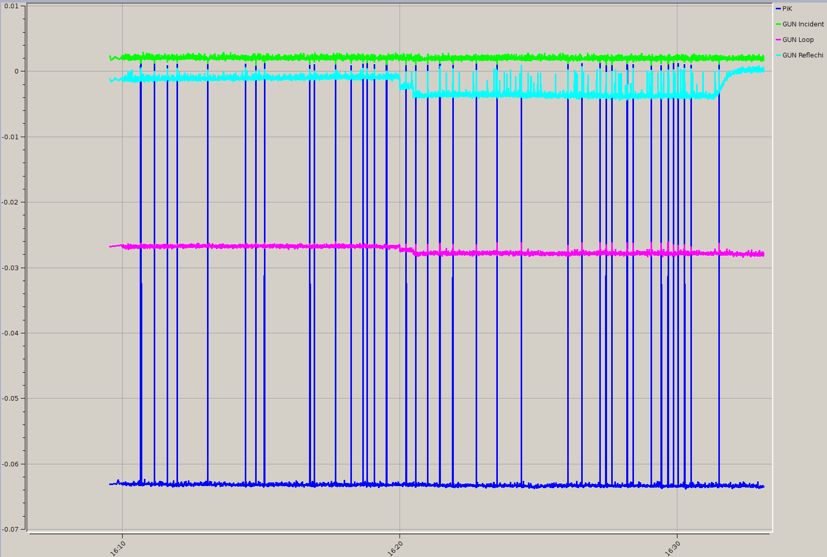
Task: Click the 0.01 value on the Y axis
Action: point(11,6)
